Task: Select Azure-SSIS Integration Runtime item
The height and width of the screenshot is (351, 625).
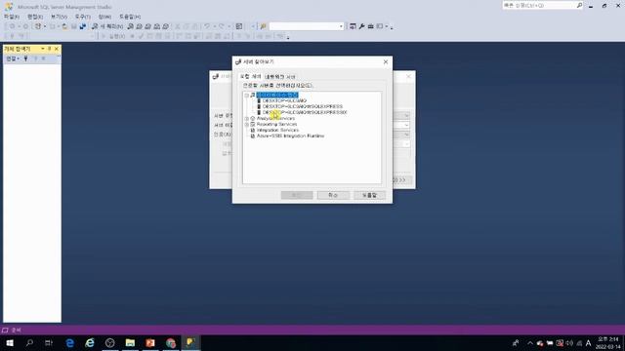Action: pos(291,136)
